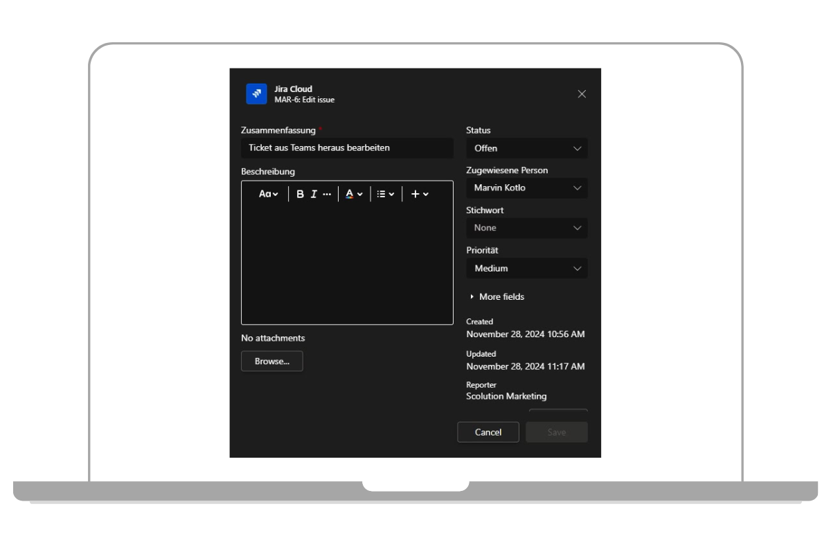
Task: Open the Aa text styles menu
Action: 269,195
